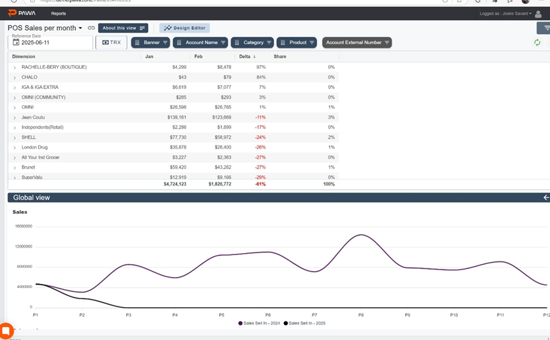550x340 pixels.
Task: Open the filter panel button at right
Action: [x=545, y=28]
